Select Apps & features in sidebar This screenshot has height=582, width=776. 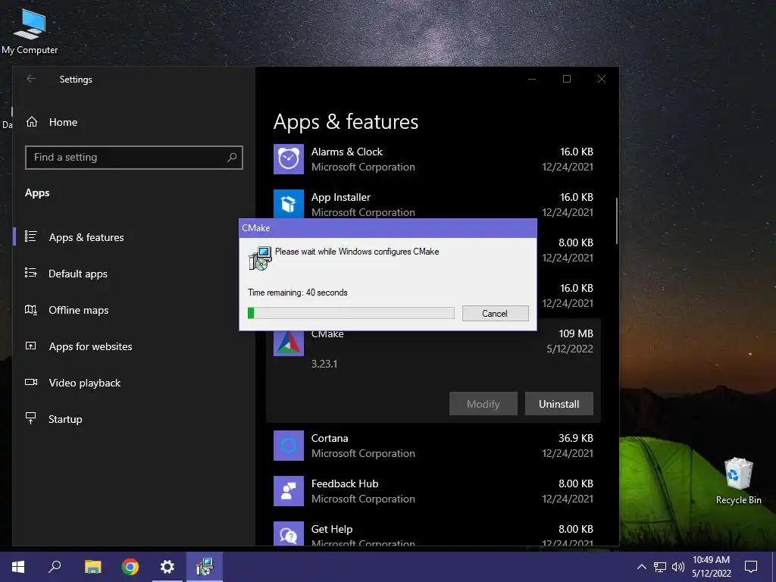point(86,237)
